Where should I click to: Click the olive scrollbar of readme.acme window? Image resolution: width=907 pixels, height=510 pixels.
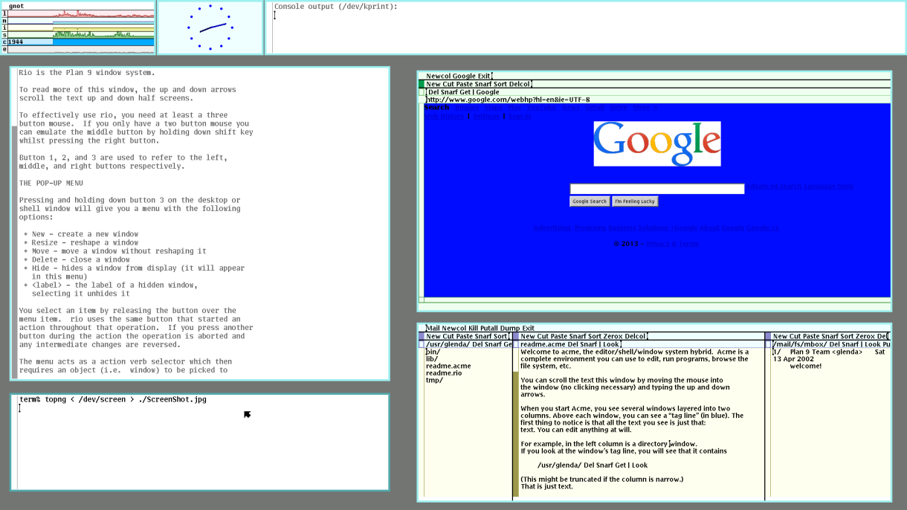pos(516,434)
